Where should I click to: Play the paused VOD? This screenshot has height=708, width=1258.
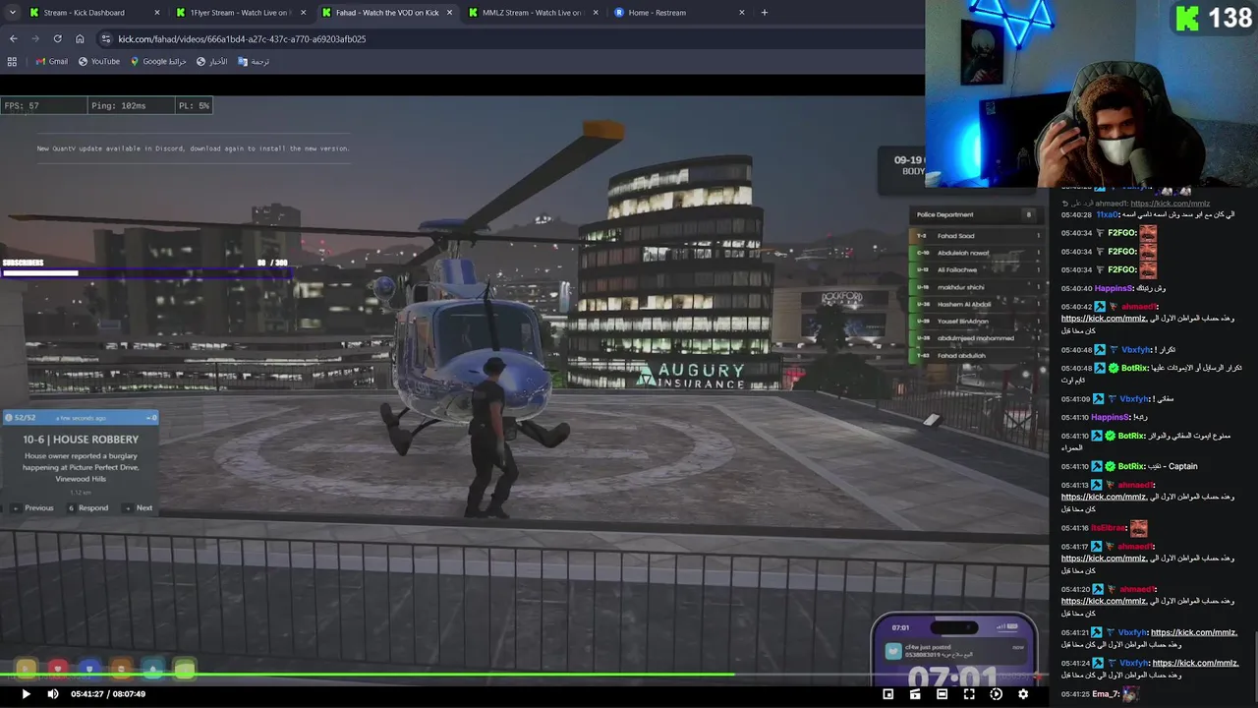[x=26, y=694]
